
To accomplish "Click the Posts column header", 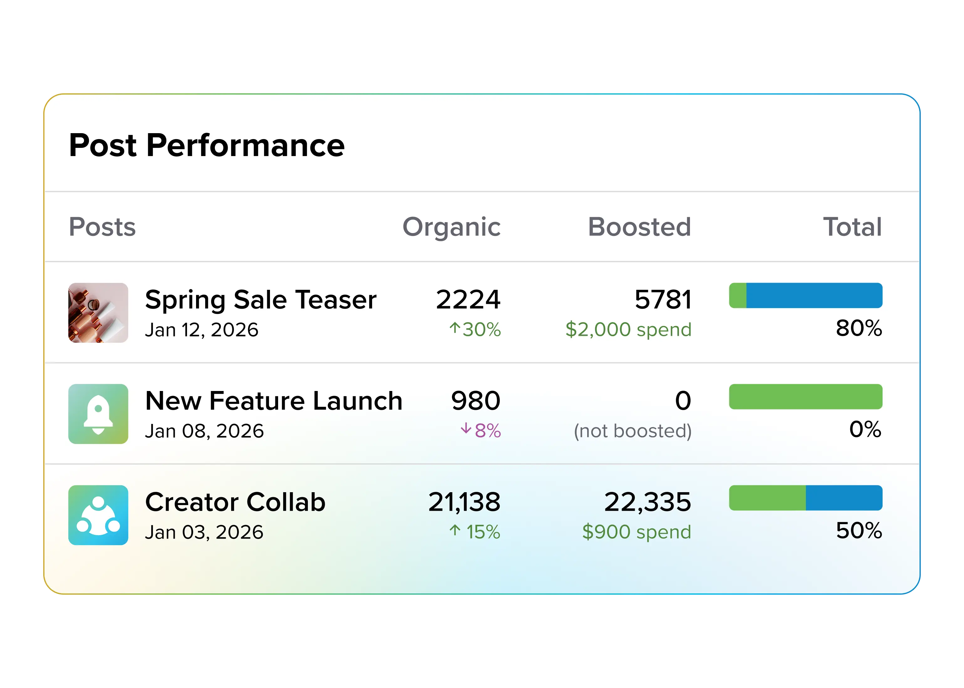I will point(102,227).
